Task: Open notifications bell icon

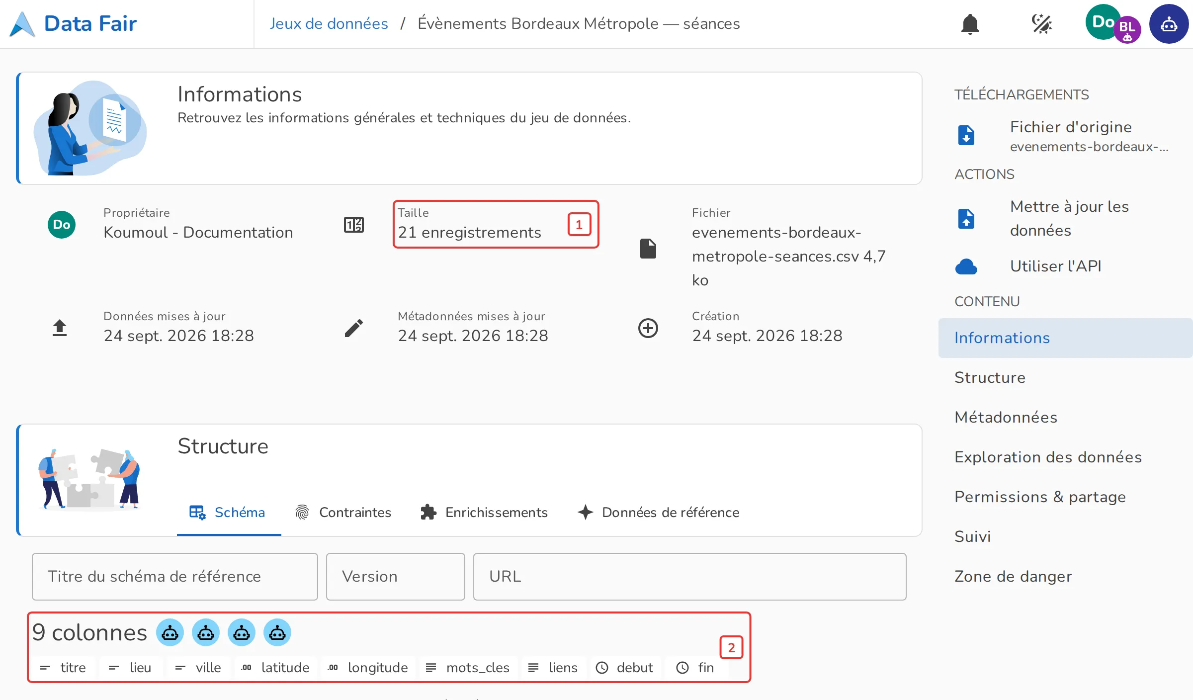Action: pyautogui.click(x=970, y=24)
